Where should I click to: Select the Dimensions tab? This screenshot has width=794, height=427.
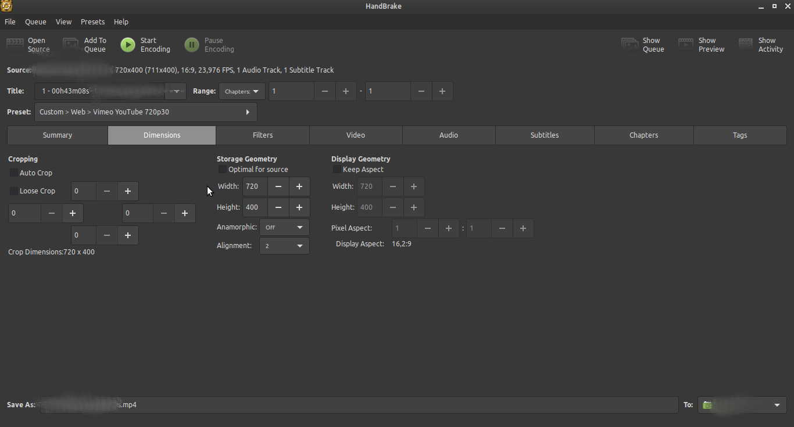(162, 135)
